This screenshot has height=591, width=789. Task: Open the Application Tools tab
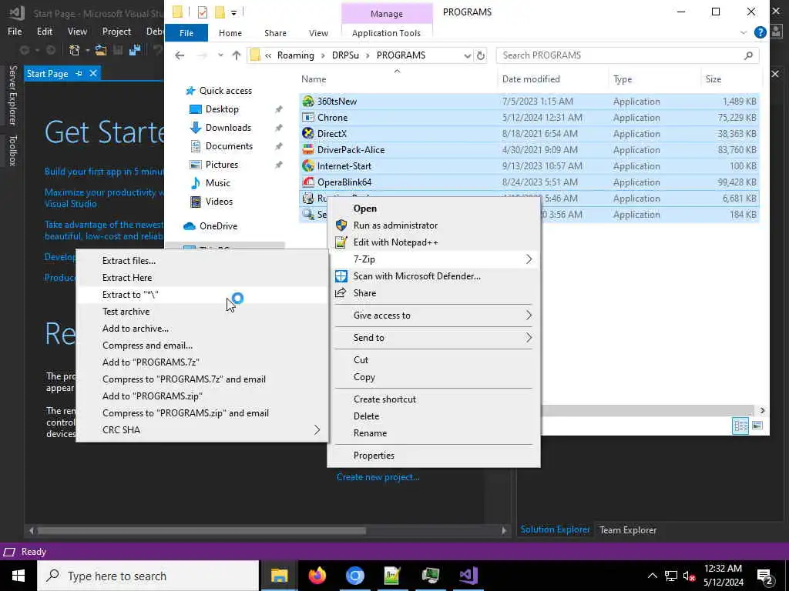pos(386,32)
